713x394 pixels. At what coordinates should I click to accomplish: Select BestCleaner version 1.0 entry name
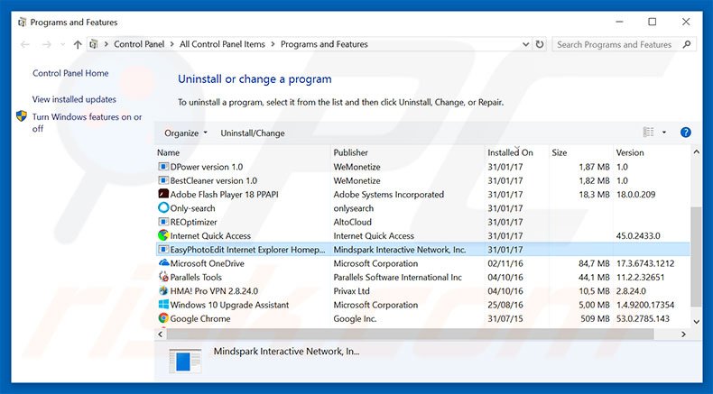tap(214, 180)
